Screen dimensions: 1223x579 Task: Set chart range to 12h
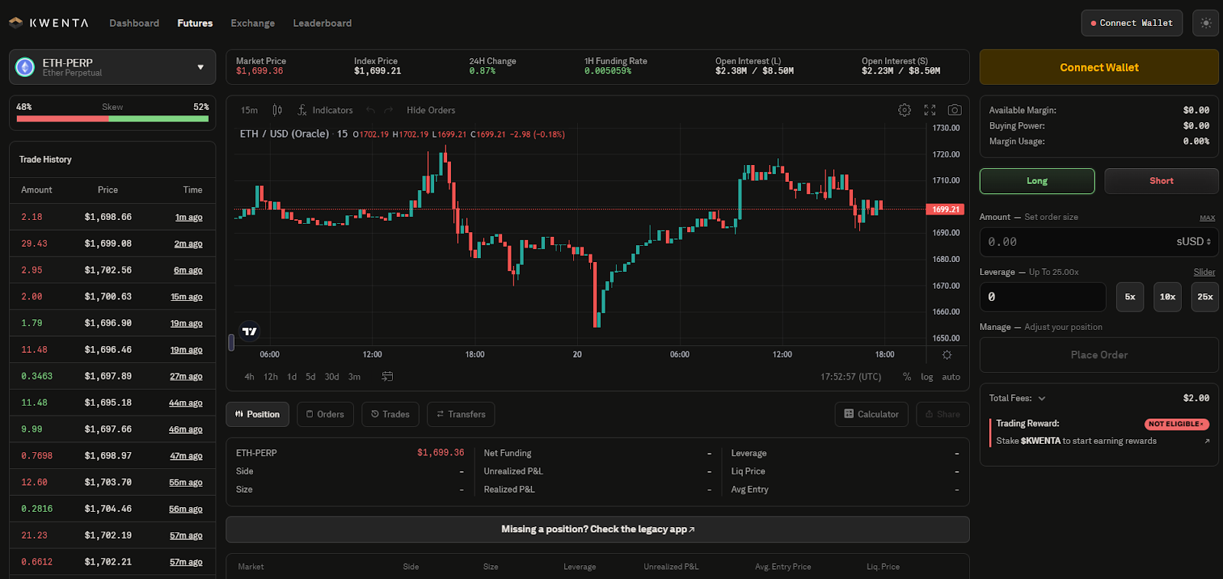pos(271,377)
